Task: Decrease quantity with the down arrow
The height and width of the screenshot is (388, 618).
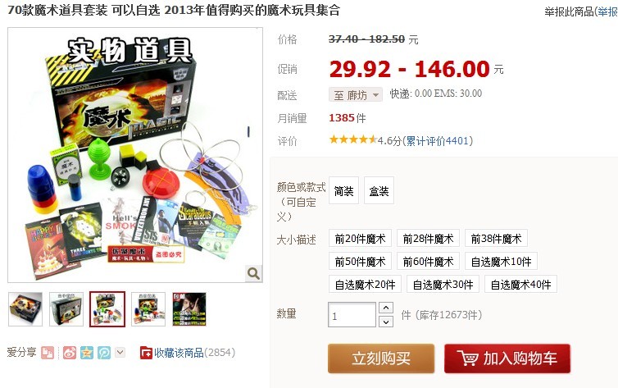Action: [386, 322]
